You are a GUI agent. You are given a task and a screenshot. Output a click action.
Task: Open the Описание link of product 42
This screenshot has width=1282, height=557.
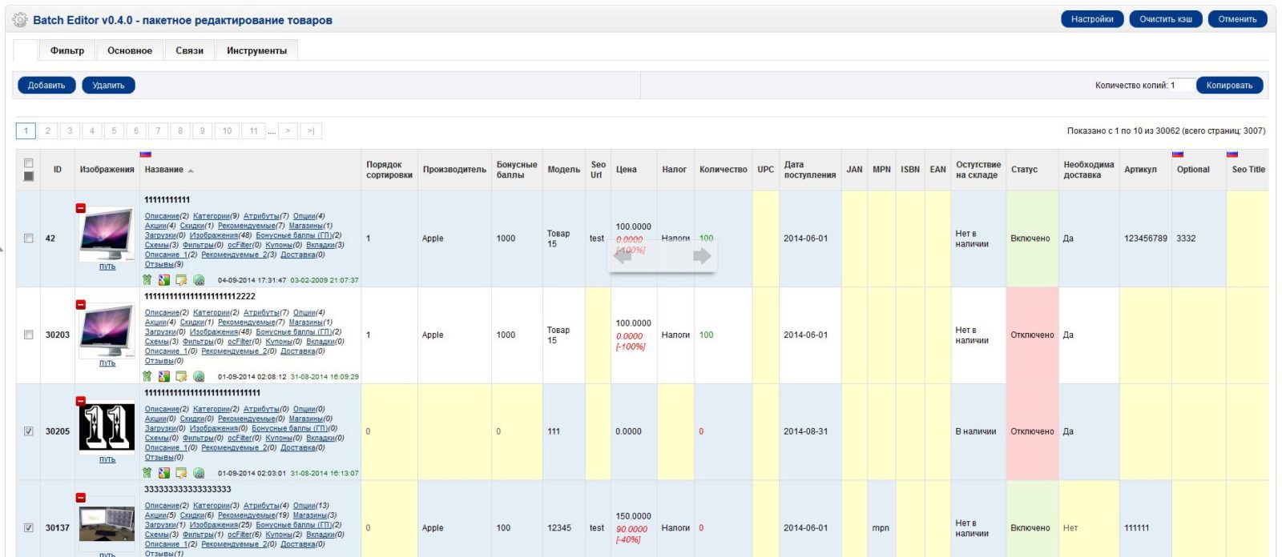(163, 216)
